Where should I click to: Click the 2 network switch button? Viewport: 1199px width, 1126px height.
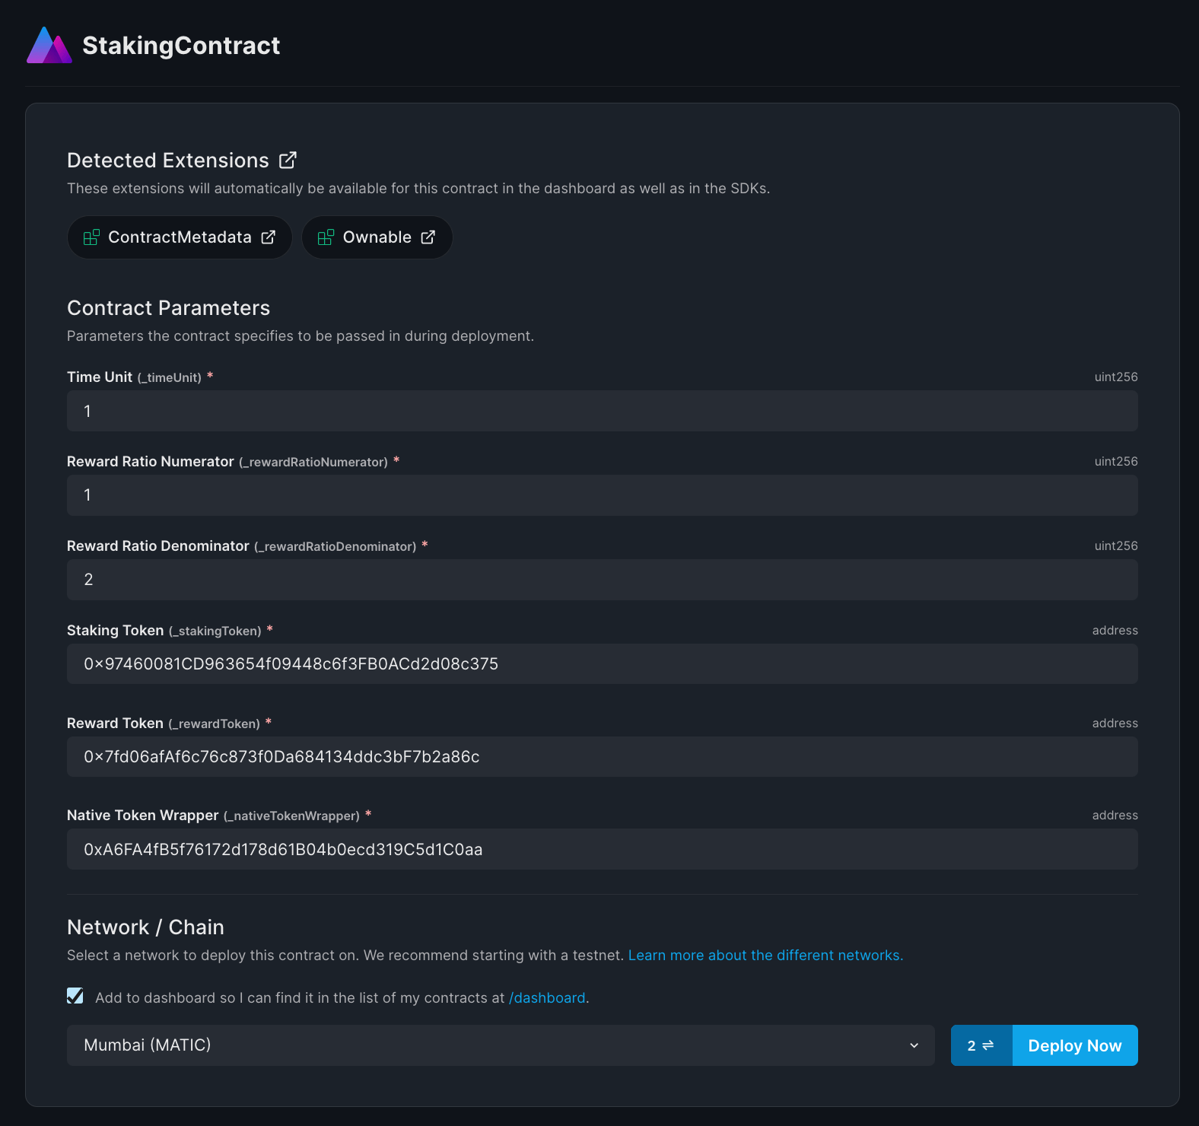click(x=981, y=1045)
